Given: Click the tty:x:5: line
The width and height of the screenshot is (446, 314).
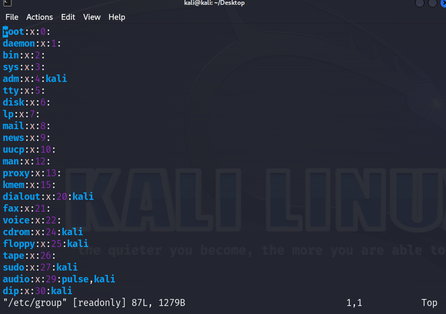Looking at the screenshot, I should [24, 91].
